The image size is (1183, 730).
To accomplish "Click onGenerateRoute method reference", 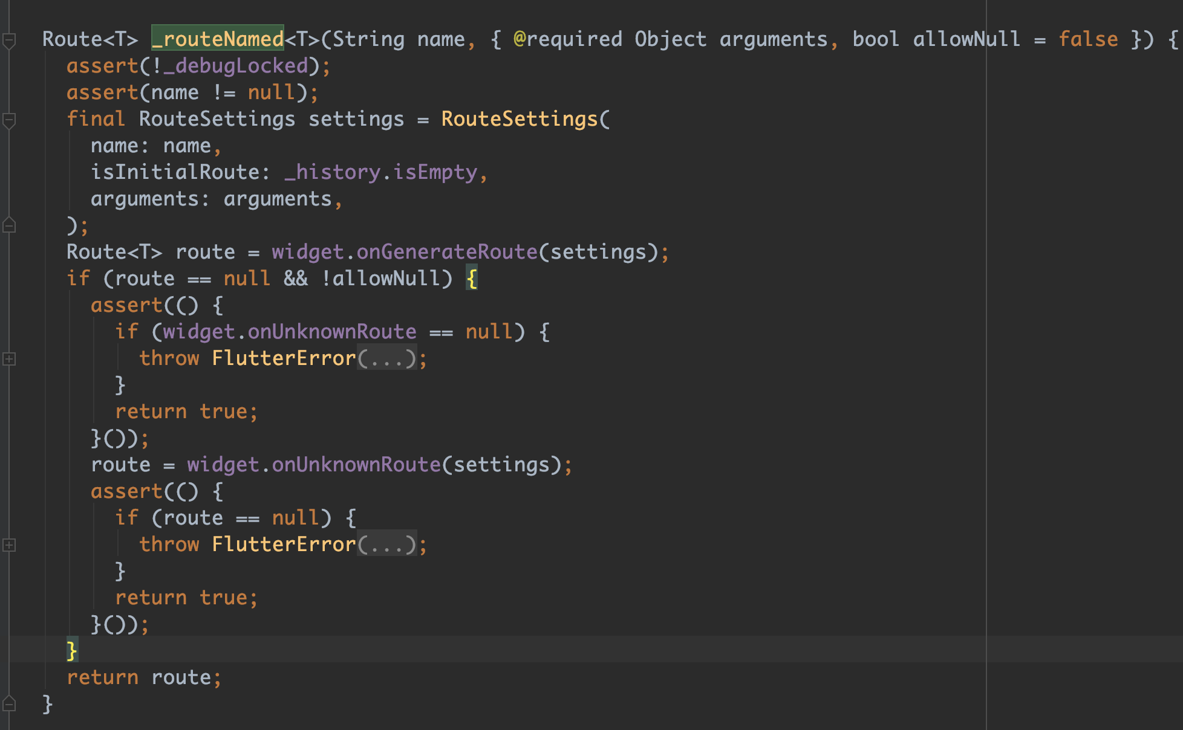I will coord(446,252).
